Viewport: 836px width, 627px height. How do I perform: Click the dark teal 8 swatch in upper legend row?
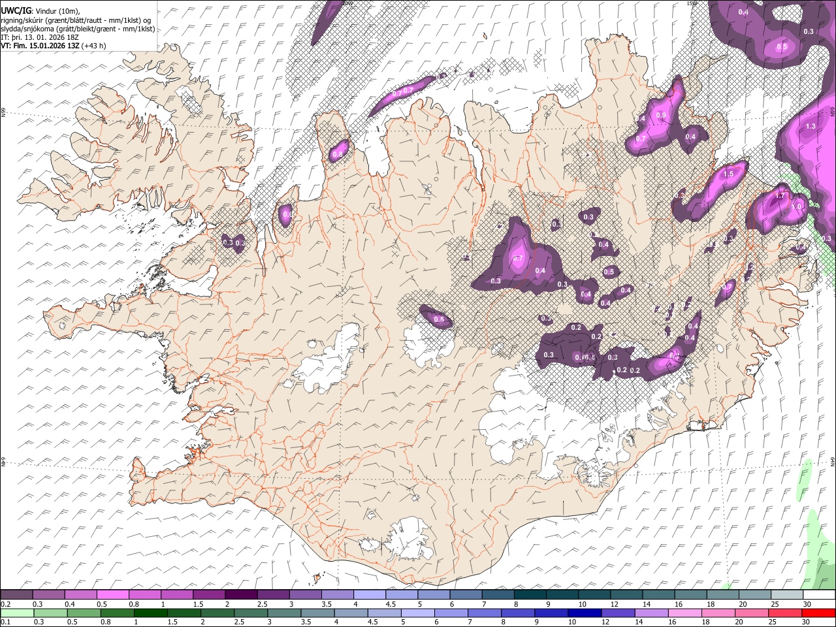click(x=530, y=595)
